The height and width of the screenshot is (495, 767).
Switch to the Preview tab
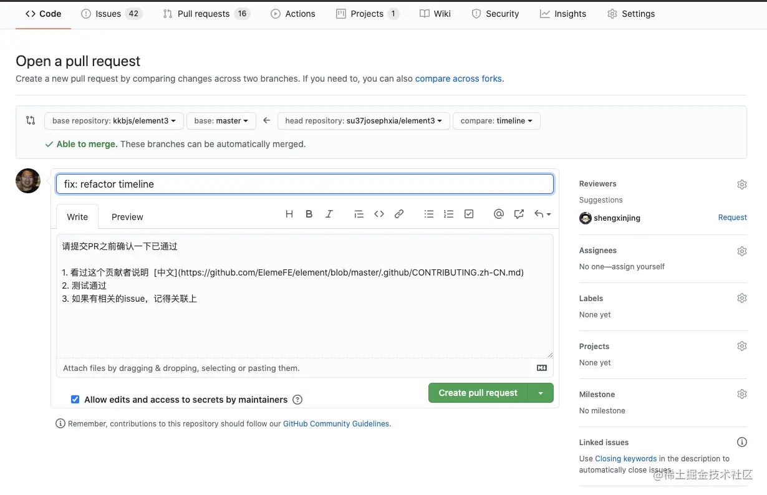pyautogui.click(x=127, y=217)
